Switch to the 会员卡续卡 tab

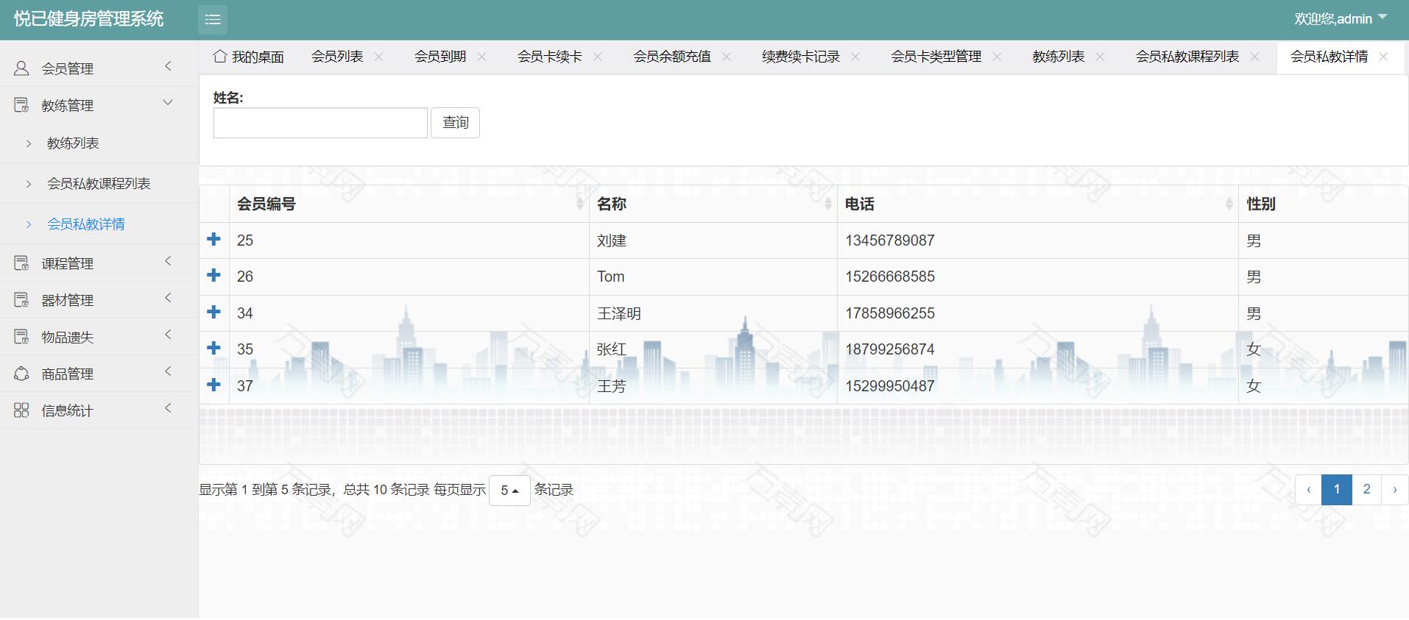click(550, 57)
